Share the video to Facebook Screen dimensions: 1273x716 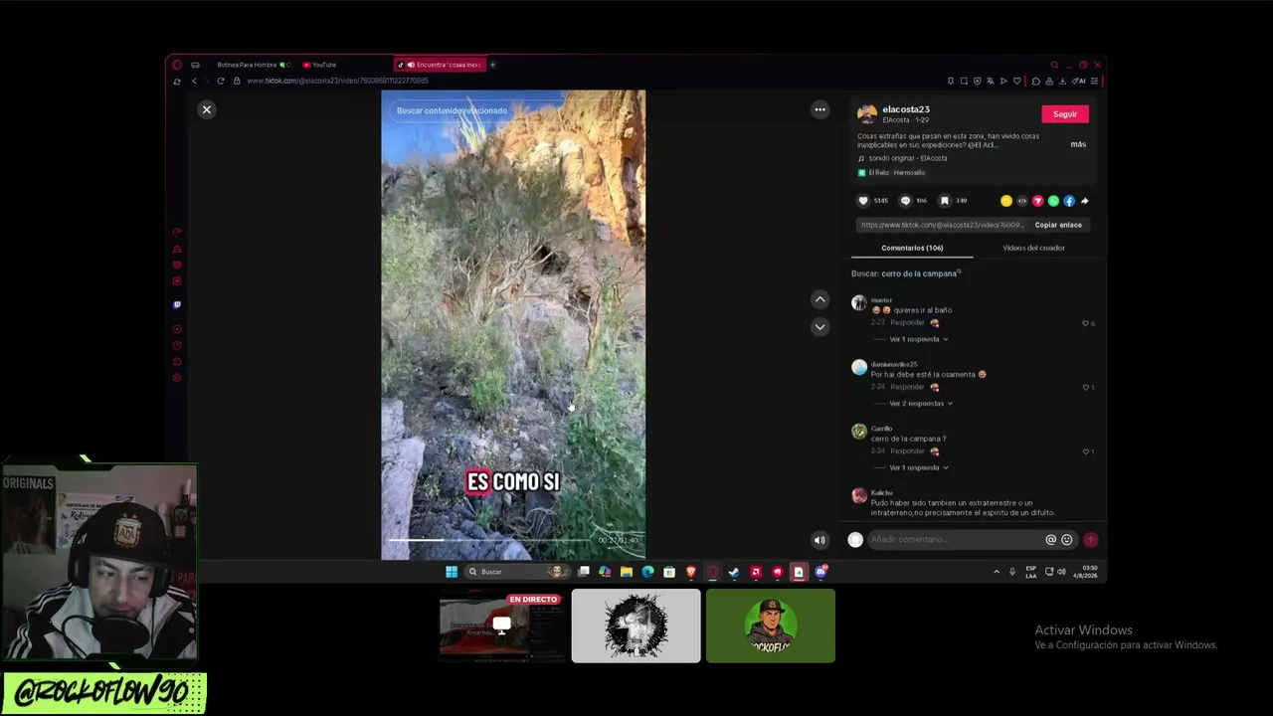1069,201
